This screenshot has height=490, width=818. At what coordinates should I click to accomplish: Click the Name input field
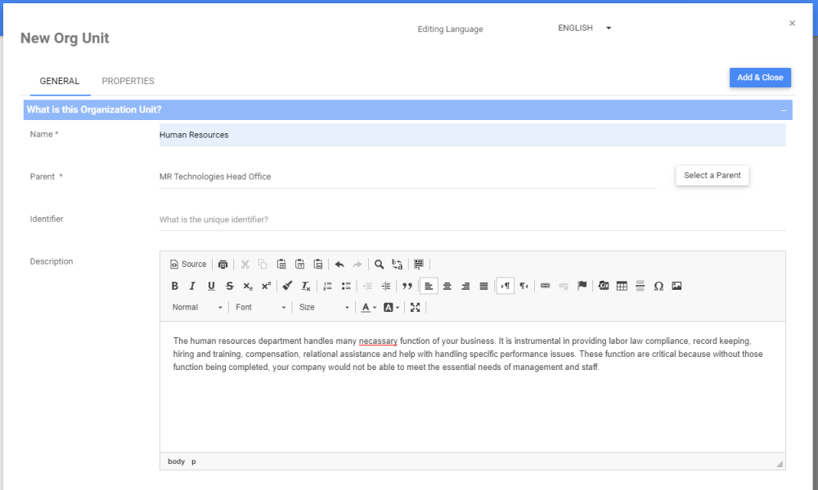click(x=472, y=135)
